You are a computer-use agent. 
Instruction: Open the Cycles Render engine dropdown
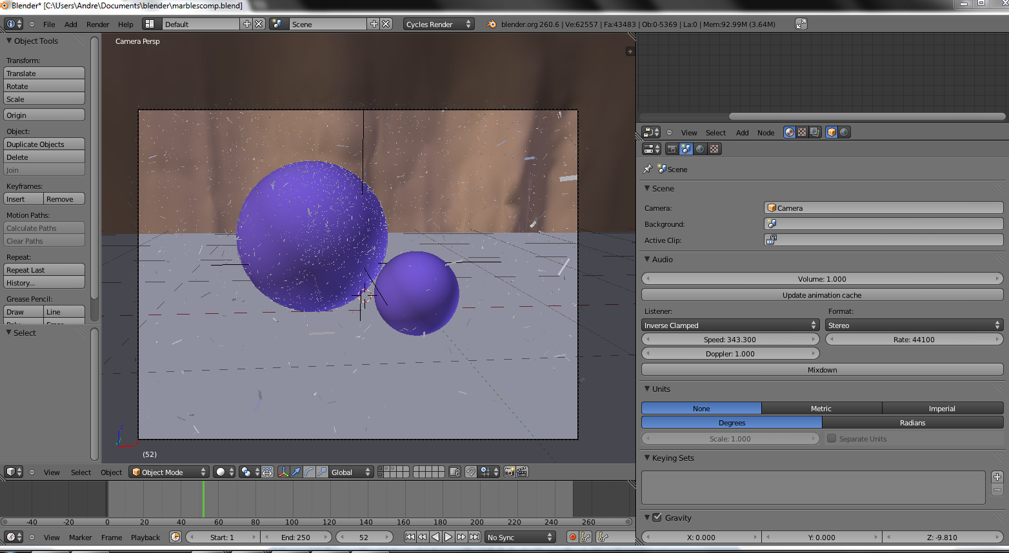(x=439, y=24)
